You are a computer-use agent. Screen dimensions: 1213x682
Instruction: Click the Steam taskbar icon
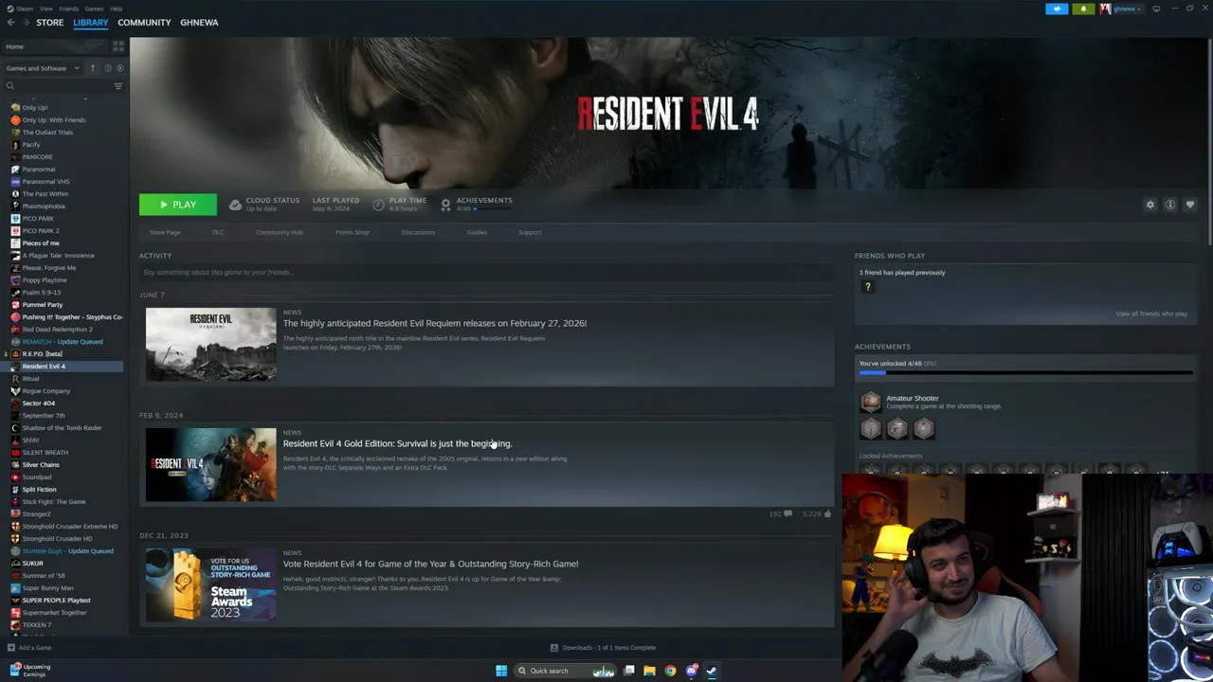pyautogui.click(x=712, y=671)
